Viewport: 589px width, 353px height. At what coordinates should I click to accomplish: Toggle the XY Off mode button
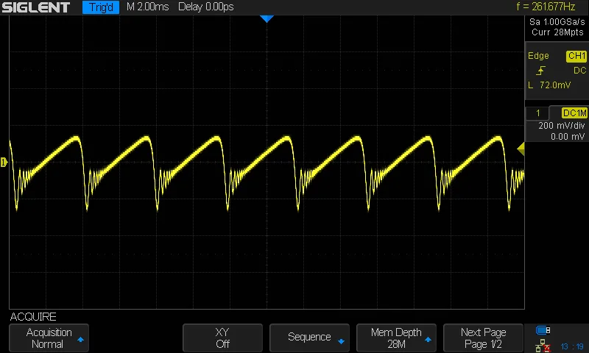point(222,338)
